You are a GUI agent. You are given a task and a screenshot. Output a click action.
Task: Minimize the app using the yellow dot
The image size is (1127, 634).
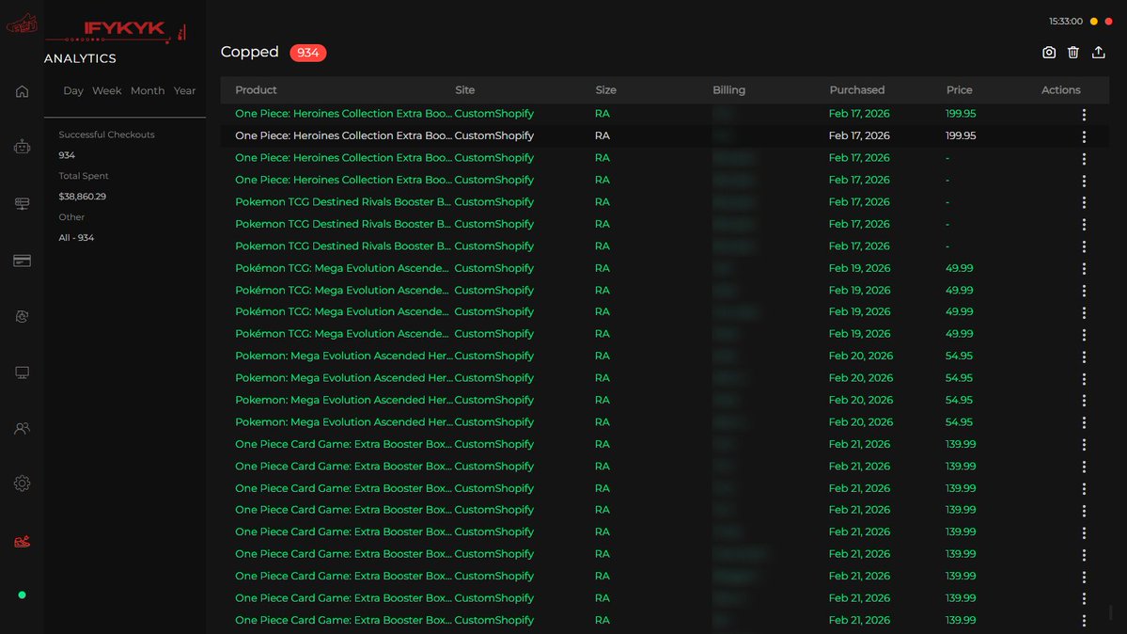tap(1094, 22)
